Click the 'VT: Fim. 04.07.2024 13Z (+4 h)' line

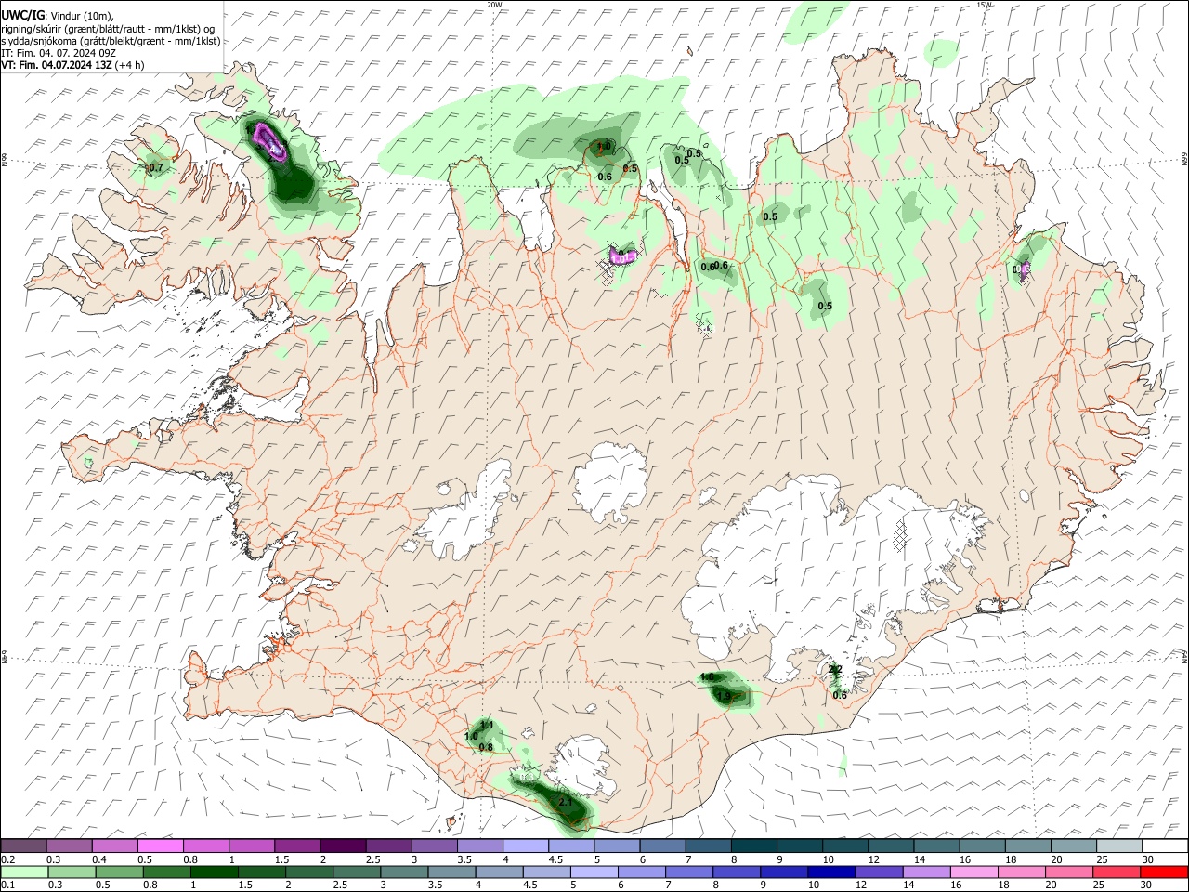[x=72, y=65]
